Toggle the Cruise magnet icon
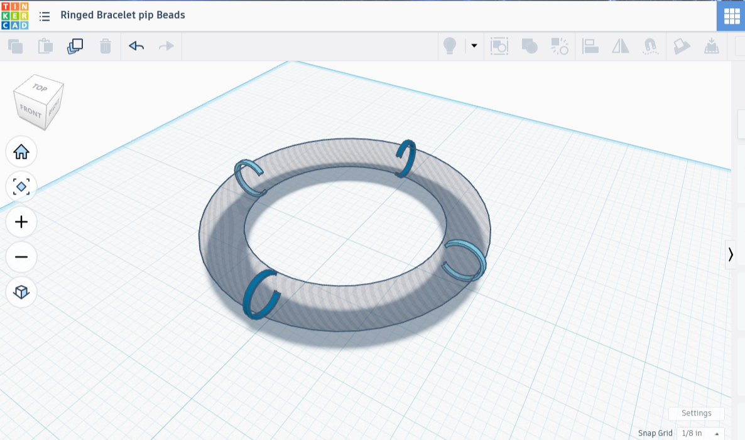Viewport: 745px width, 440px height. [x=650, y=46]
